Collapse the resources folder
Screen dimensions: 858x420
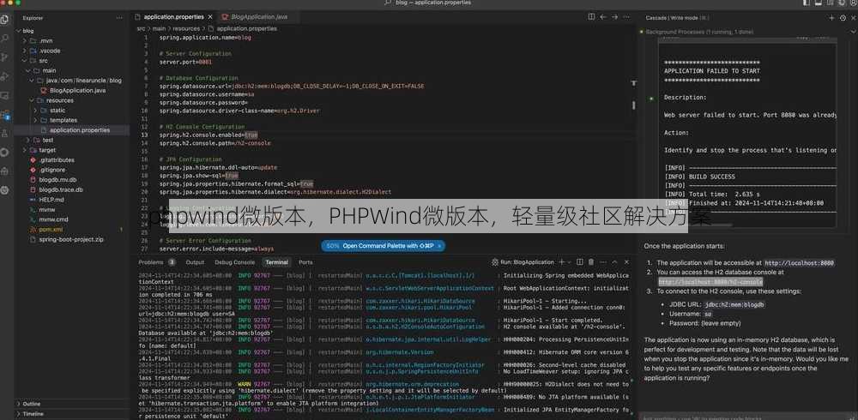tap(33, 100)
